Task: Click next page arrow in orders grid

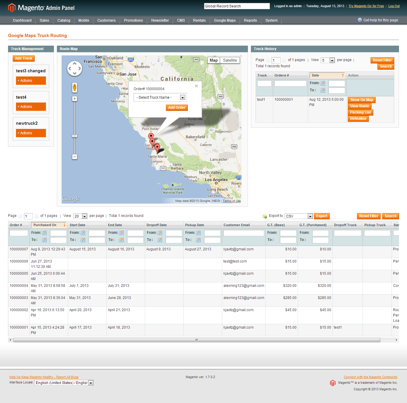Action: [37, 216]
